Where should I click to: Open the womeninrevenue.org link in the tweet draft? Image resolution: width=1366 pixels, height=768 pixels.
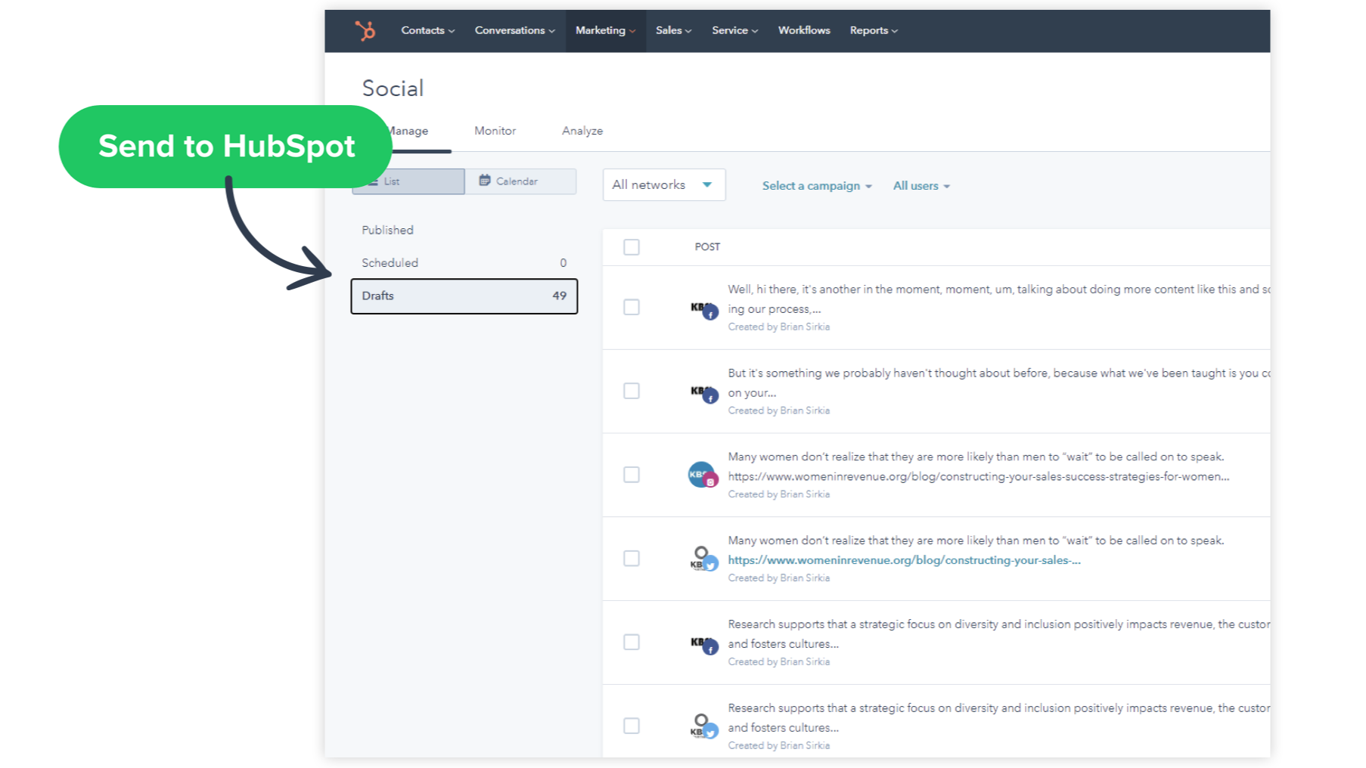903,560
